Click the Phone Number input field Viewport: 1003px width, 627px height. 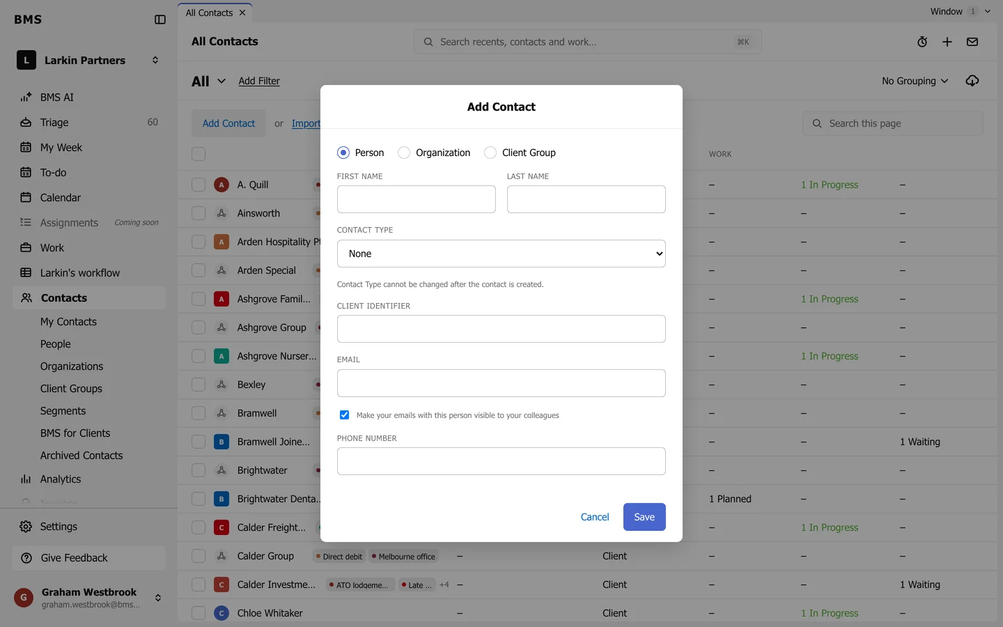(x=501, y=461)
